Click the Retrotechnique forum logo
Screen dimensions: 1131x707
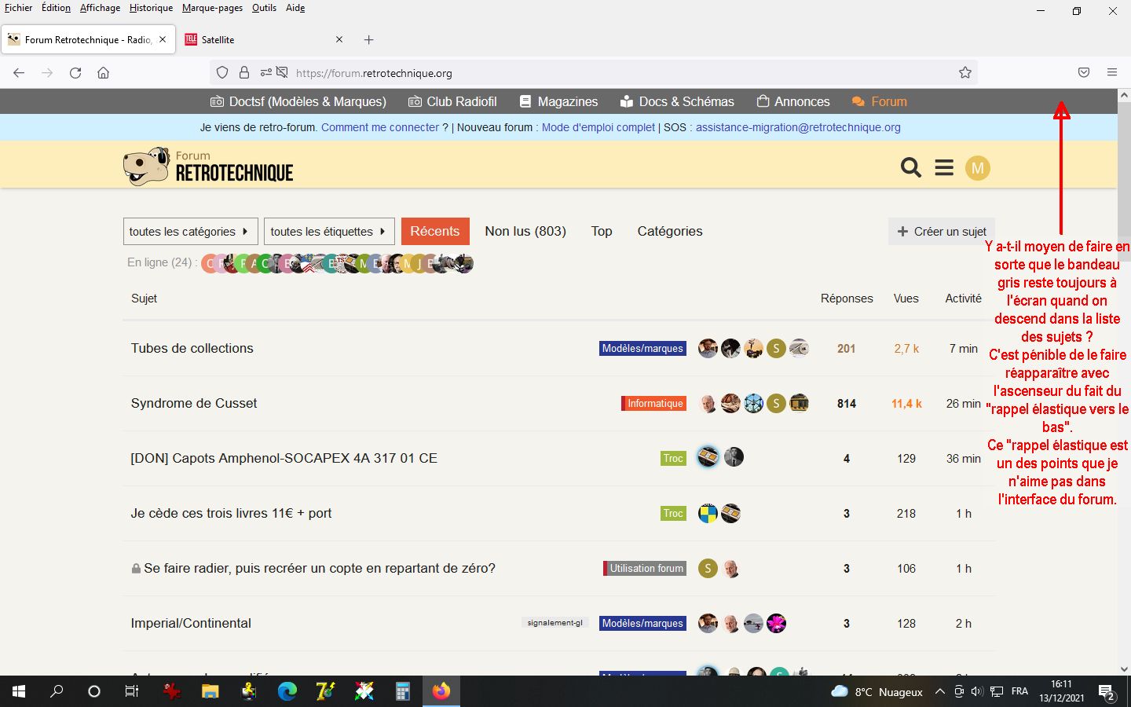tap(208, 167)
